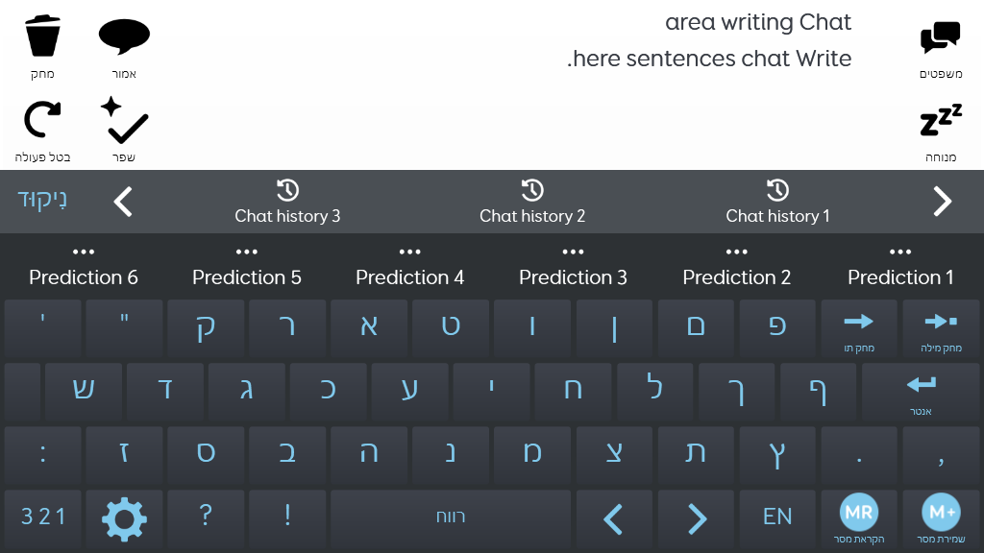This screenshot has width=984, height=553.
Task: Select Chat history 2 entry
Action: click(532, 202)
